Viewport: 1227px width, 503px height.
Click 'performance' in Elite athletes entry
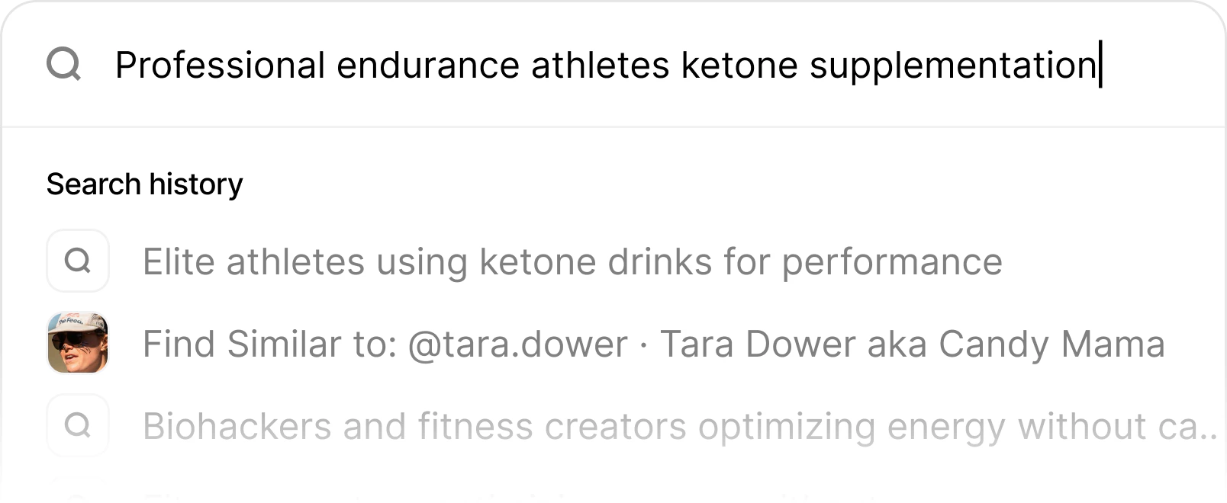pos(891,262)
